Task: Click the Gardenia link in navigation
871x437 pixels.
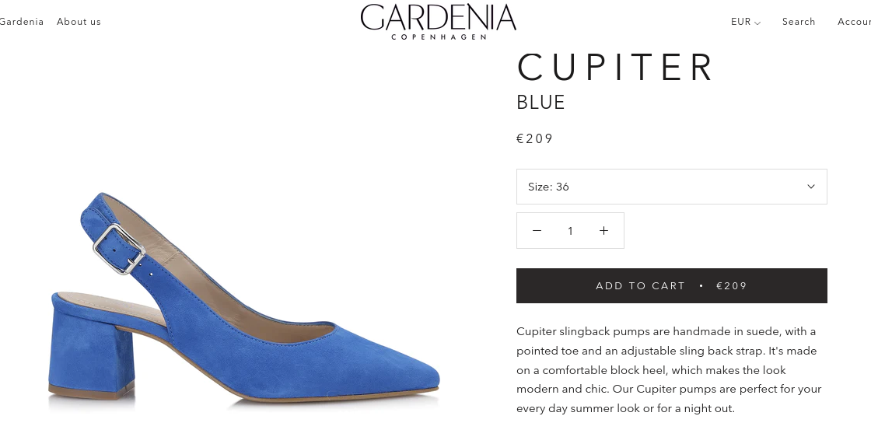Action: pos(22,22)
